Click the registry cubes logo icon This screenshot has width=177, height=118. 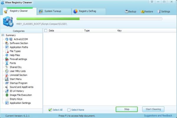click(x=8, y=22)
